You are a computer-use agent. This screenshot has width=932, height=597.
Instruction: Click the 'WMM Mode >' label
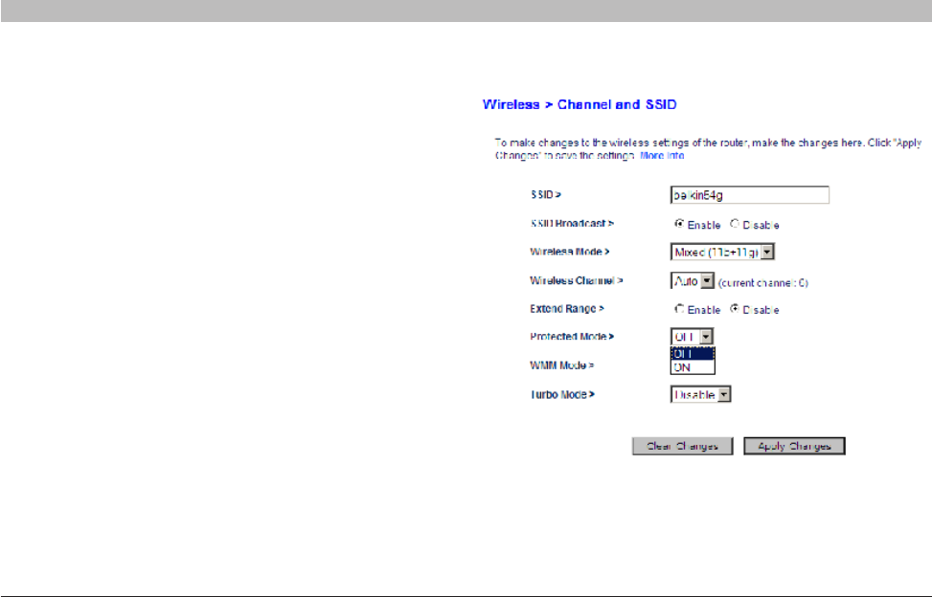(x=561, y=365)
